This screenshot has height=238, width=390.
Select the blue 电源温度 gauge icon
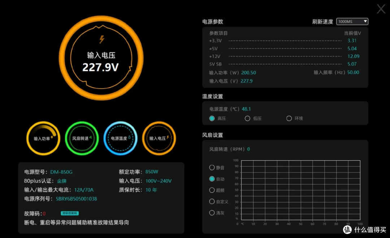tap(120, 138)
